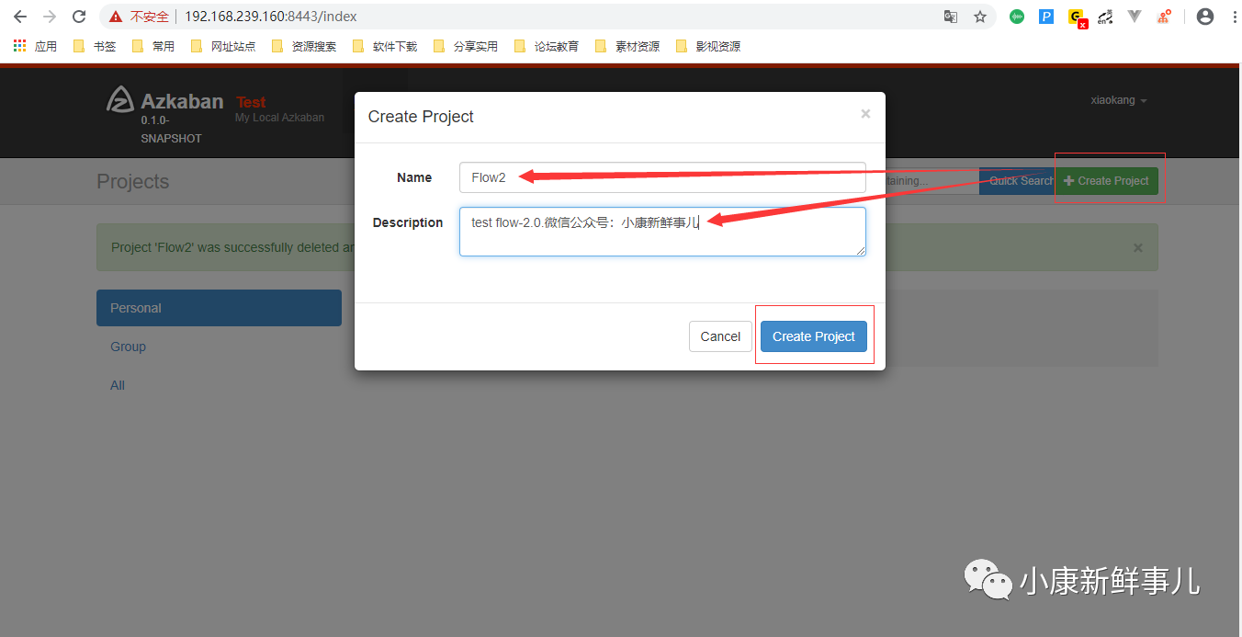Dismiss the green success alert with X
This screenshot has width=1242, height=637.
coord(1138,247)
